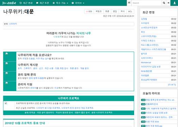The width and height of the screenshot is (178, 127).
Task: Open the 자주 하는 실수 link
Action: coord(43,59)
